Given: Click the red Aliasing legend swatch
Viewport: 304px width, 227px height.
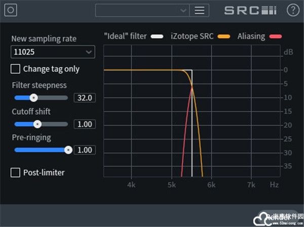Looking at the screenshot, I should (x=276, y=36).
